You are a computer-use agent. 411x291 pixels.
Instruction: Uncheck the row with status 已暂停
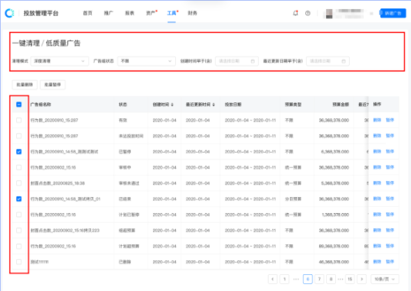pos(19,151)
